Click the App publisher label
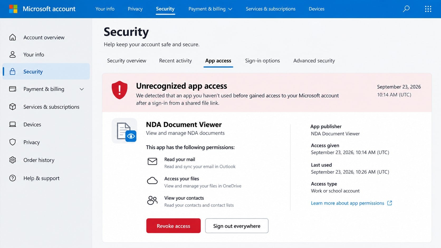This screenshot has height=248, width=441. click(326, 127)
